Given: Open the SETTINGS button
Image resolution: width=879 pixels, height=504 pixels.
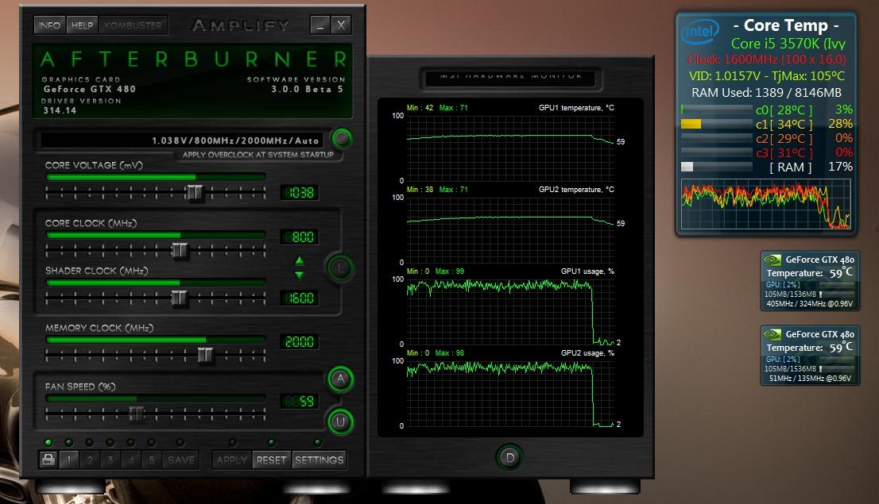Looking at the screenshot, I should tap(319, 460).
